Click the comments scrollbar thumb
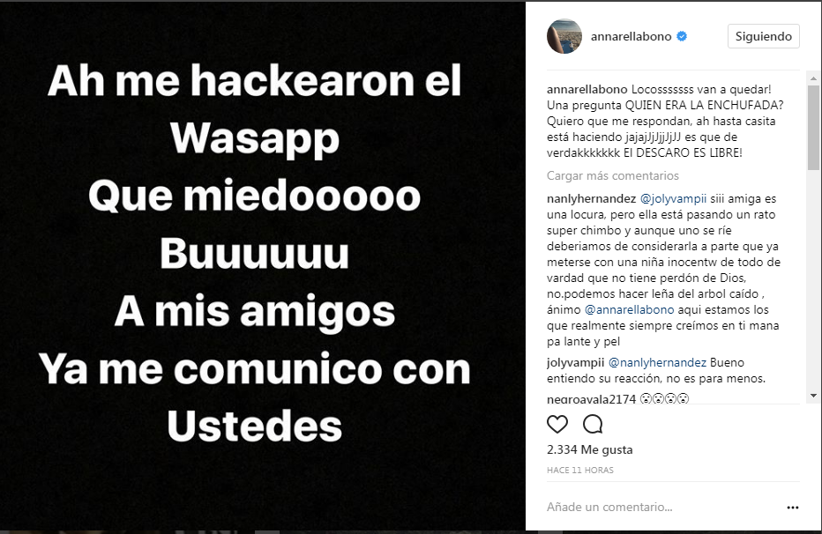The width and height of the screenshot is (822, 534). (x=813, y=128)
